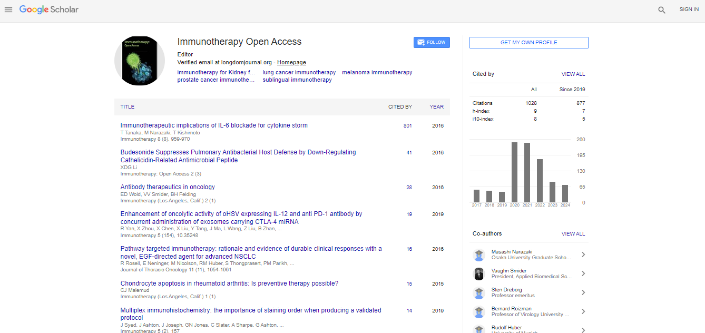Click Bernard Roizman's avatar icon
705x333 pixels.
478,312
